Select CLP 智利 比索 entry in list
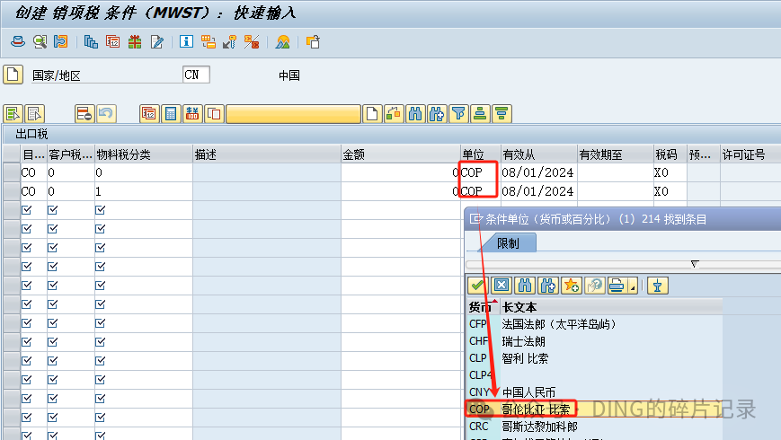Image resolution: width=781 pixels, height=440 pixels. [594, 358]
